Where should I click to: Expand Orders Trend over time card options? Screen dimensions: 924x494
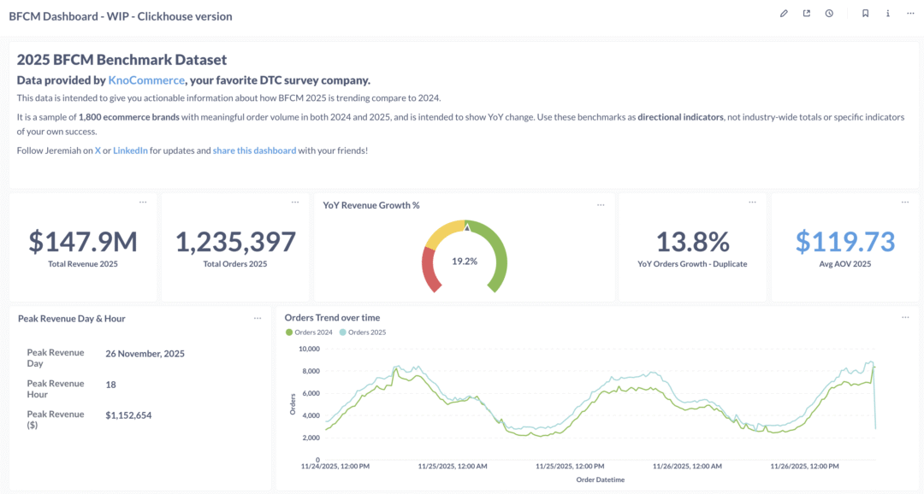click(905, 318)
